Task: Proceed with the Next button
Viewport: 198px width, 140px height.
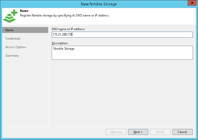Action: 138,132
